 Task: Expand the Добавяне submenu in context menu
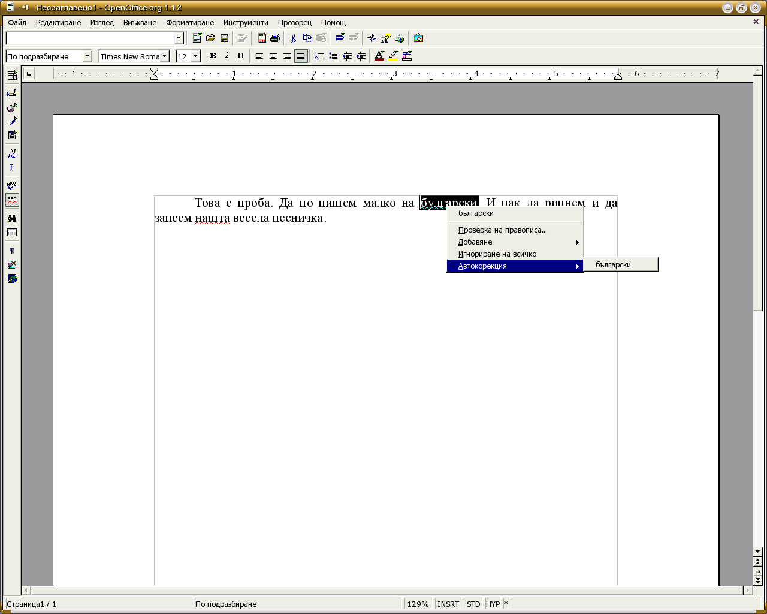pos(515,242)
